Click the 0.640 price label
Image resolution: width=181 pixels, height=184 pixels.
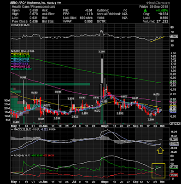(x=82, y=98)
